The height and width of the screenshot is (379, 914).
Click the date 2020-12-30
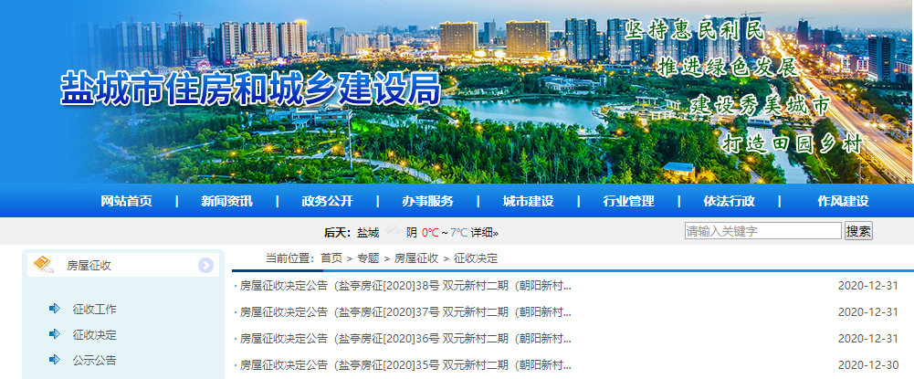tap(868, 365)
